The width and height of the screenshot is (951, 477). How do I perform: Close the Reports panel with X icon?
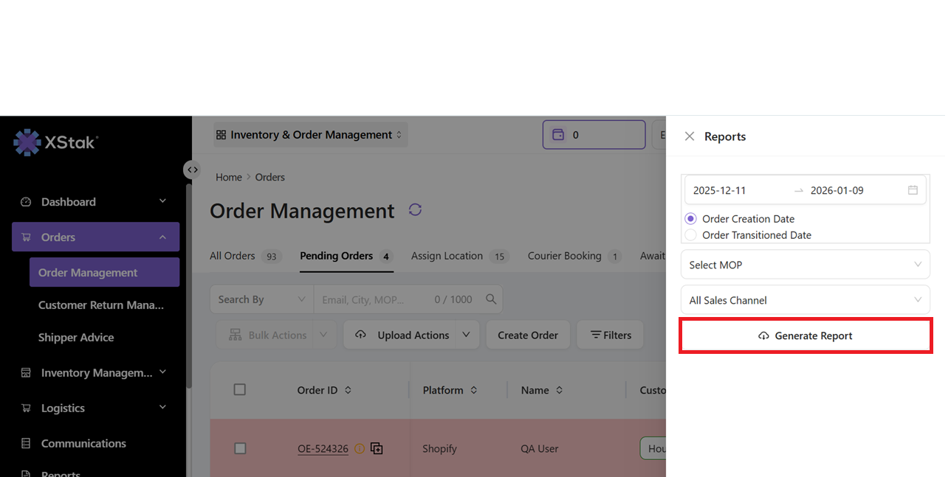click(690, 136)
